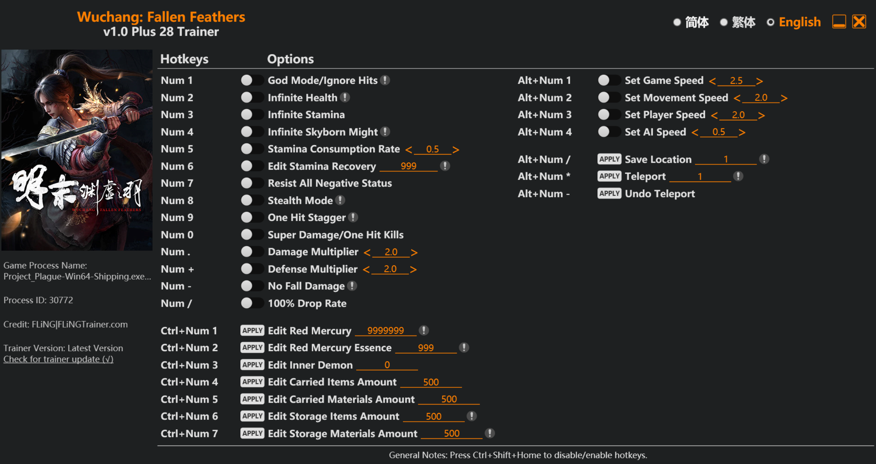Select the English language radio button
Screen dimensions: 876x464
770,22
